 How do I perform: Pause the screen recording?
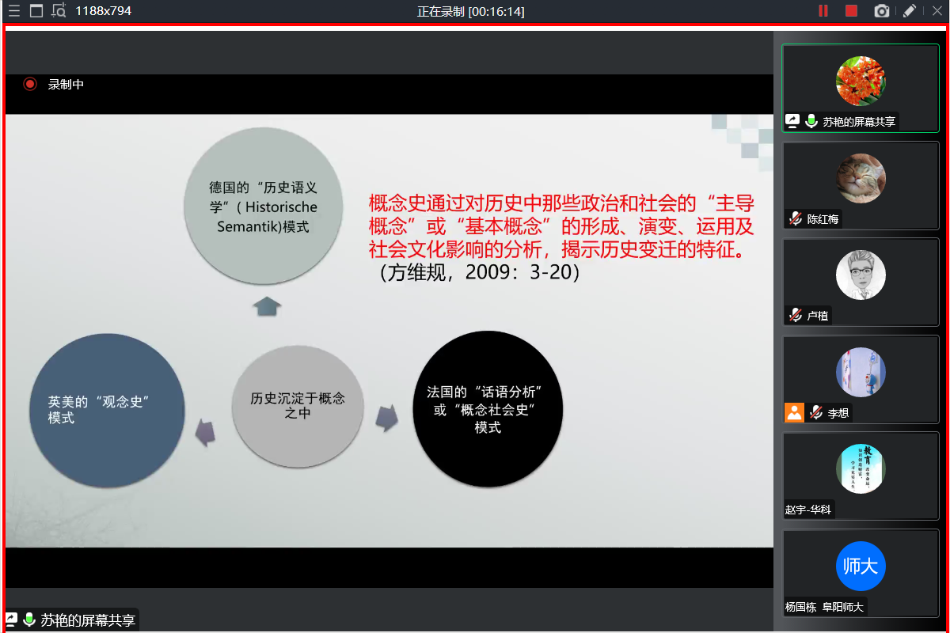pyautogui.click(x=823, y=11)
